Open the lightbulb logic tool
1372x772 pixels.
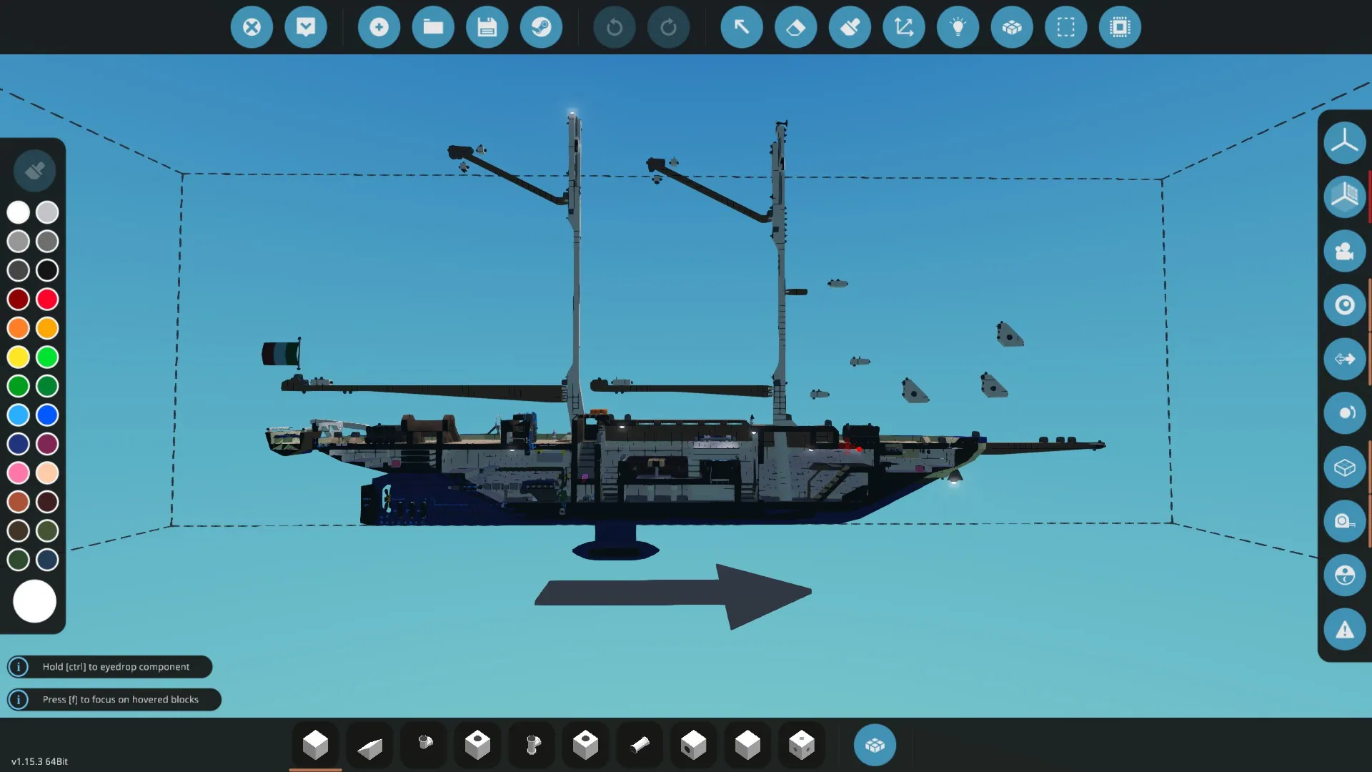[958, 27]
